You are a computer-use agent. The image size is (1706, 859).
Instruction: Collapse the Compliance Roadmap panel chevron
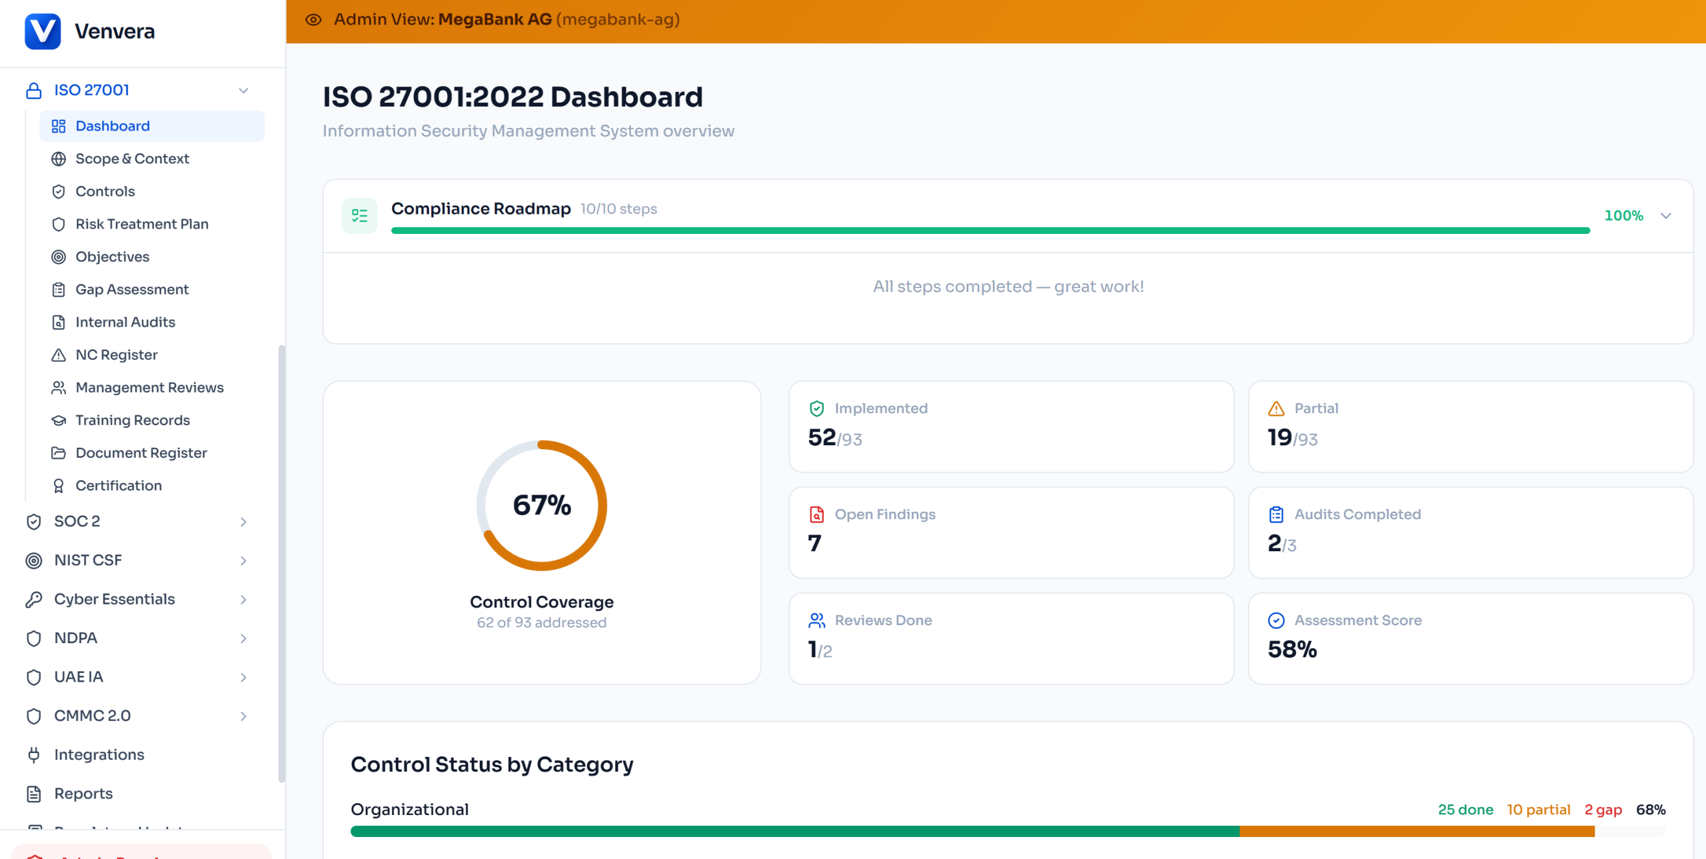(x=1665, y=215)
